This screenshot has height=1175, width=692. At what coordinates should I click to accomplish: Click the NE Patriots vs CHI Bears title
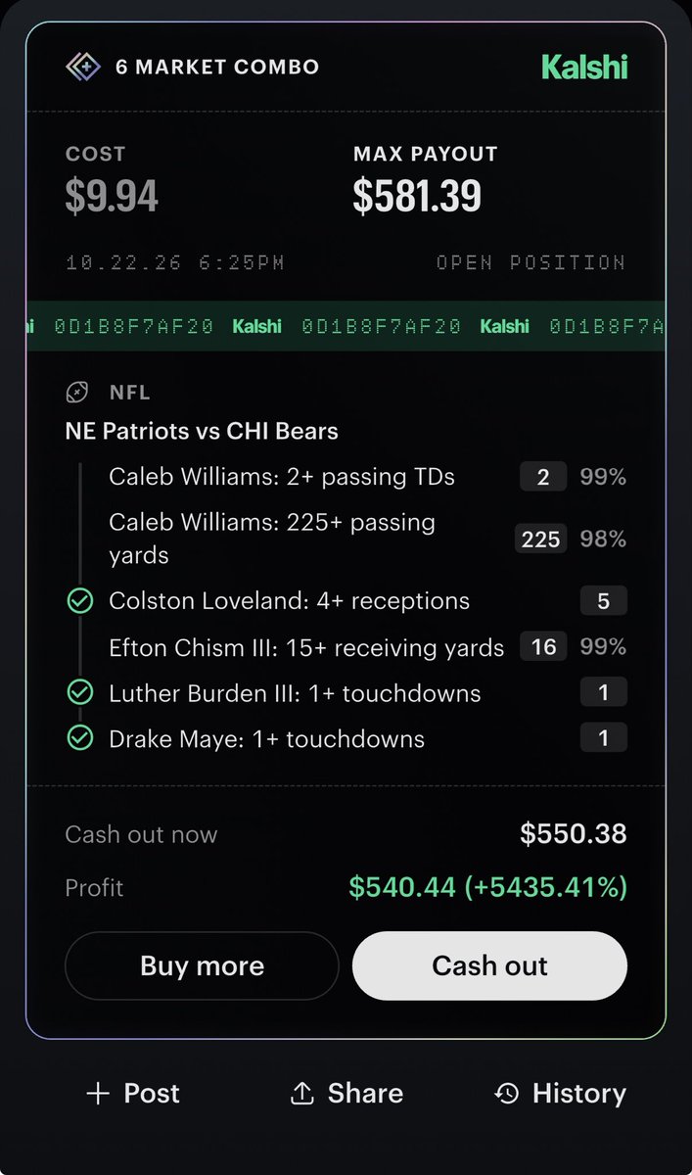pos(202,431)
